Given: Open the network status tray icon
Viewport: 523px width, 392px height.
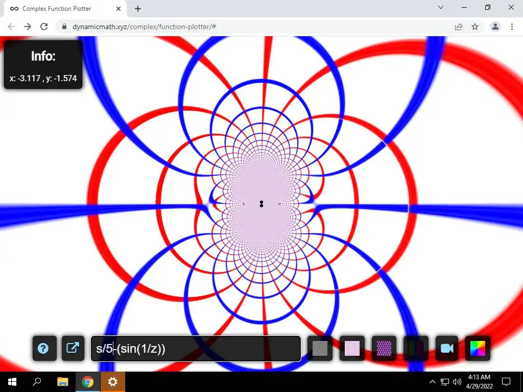Looking at the screenshot, I should coord(445,382).
